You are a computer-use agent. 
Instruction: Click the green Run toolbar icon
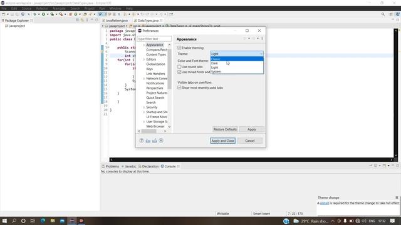click(43, 14)
